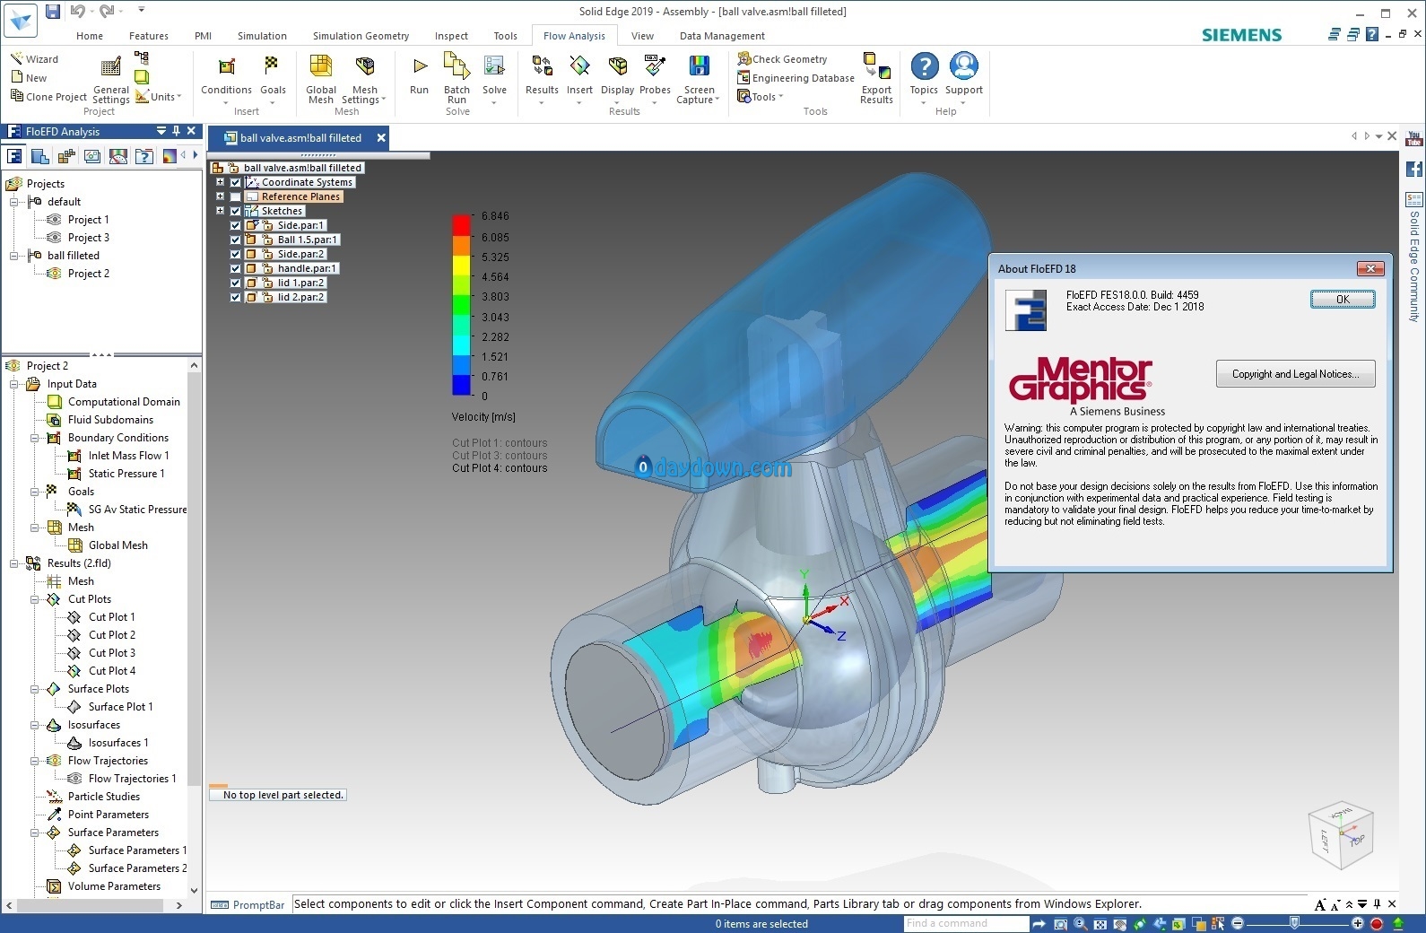
Task: Click the General Settings icon
Action: tap(110, 67)
